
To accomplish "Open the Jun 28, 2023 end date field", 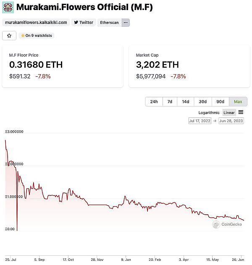I will (231, 121).
